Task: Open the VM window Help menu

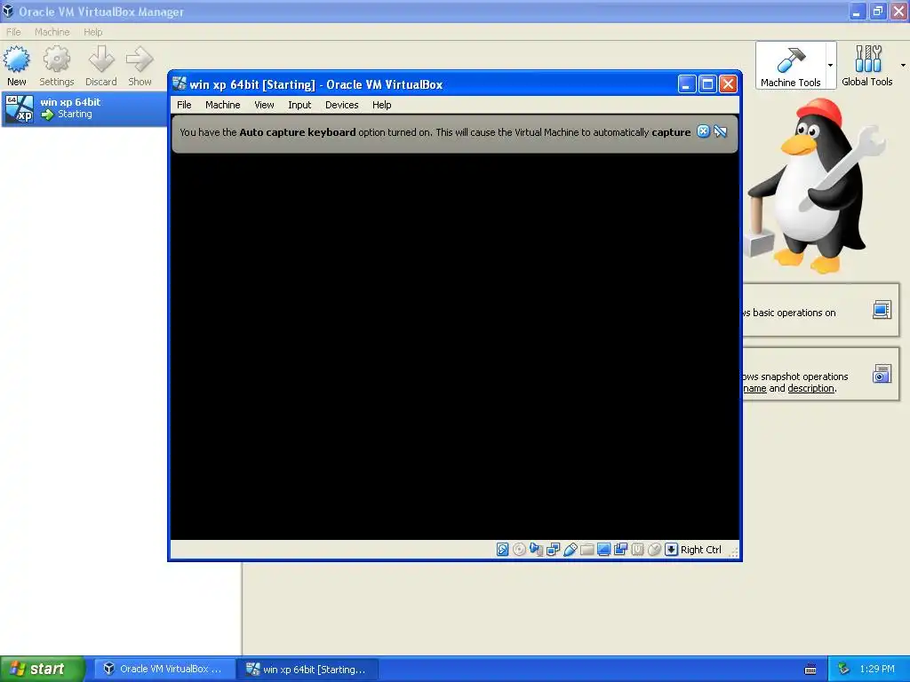Action: pyautogui.click(x=382, y=105)
